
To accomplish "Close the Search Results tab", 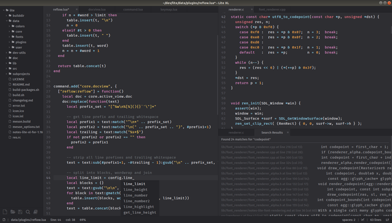I will coord(288,132).
